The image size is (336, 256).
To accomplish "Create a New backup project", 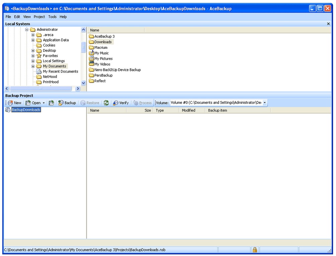I will pyautogui.click(x=15, y=103).
